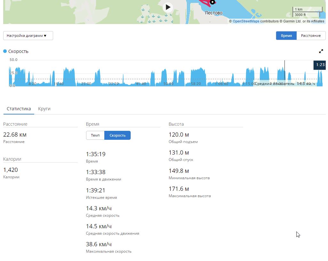
Task: Open the Круги tab
Action: (44, 109)
